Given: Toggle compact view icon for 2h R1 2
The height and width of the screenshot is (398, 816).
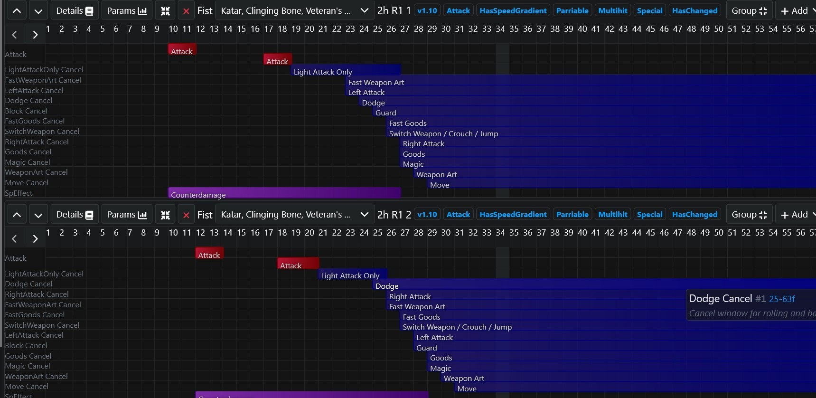Looking at the screenshot, I should pyautogui.click(x=165, y=215).
